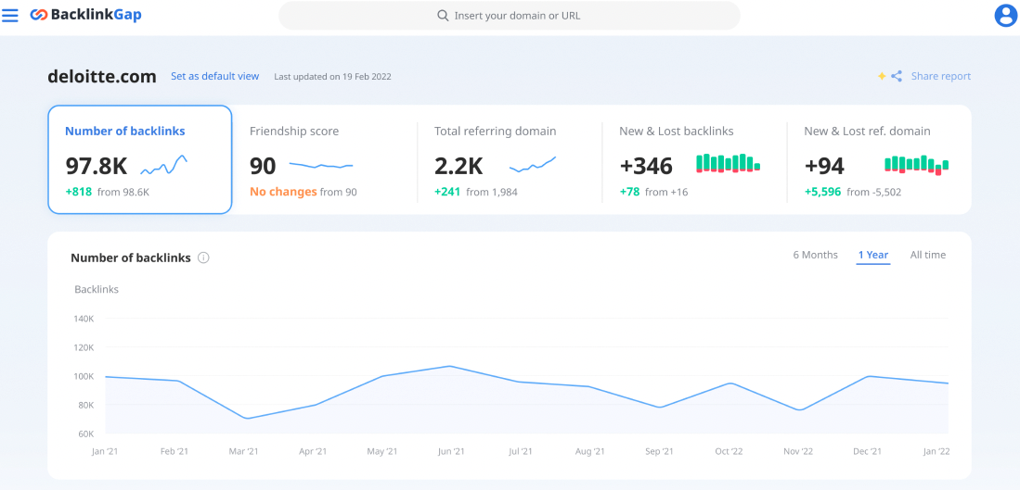Click the 97.8K backlinks value
The height and width of the screenshot is (490, 1020).
coord(97,166)
